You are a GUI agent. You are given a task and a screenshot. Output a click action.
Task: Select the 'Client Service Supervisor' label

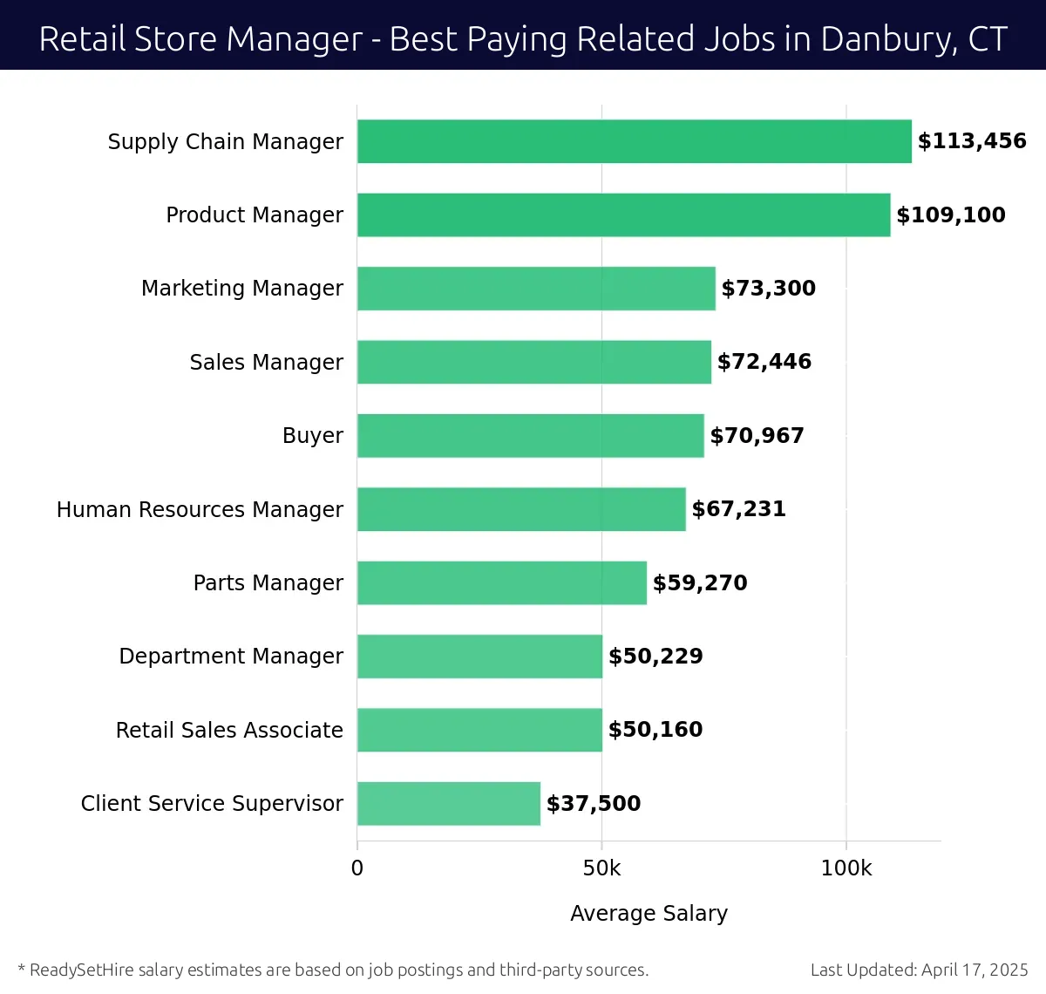pos(212,803)
